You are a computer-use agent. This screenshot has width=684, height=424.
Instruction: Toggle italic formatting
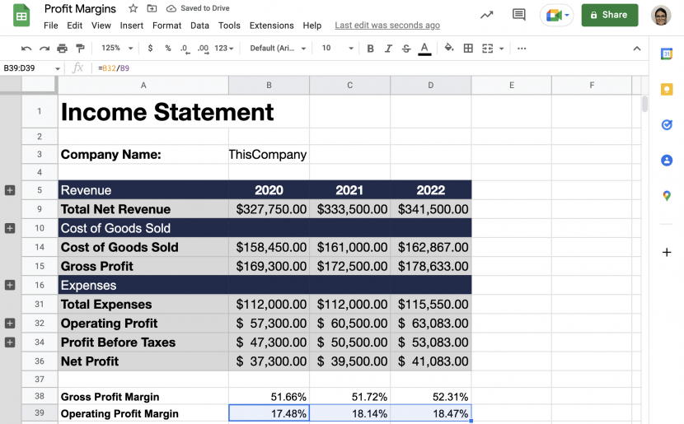point(388,49)
